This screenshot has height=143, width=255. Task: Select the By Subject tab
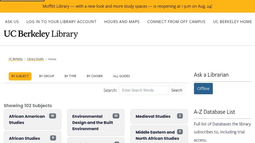click(20, 76)
